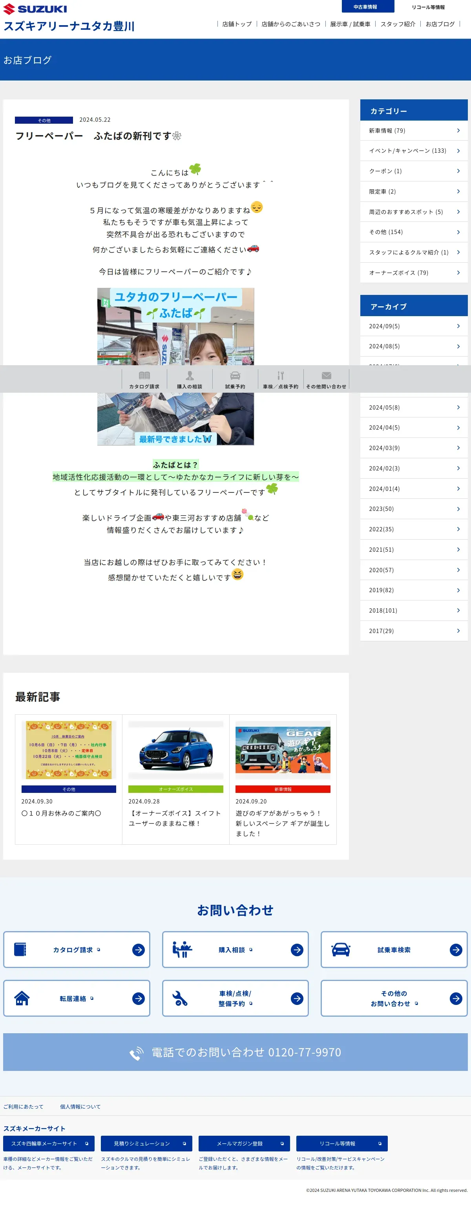Click the arrow circle on カタログ請求 card
This screenshot has height=1228, width=471.
tap(139, 950)
